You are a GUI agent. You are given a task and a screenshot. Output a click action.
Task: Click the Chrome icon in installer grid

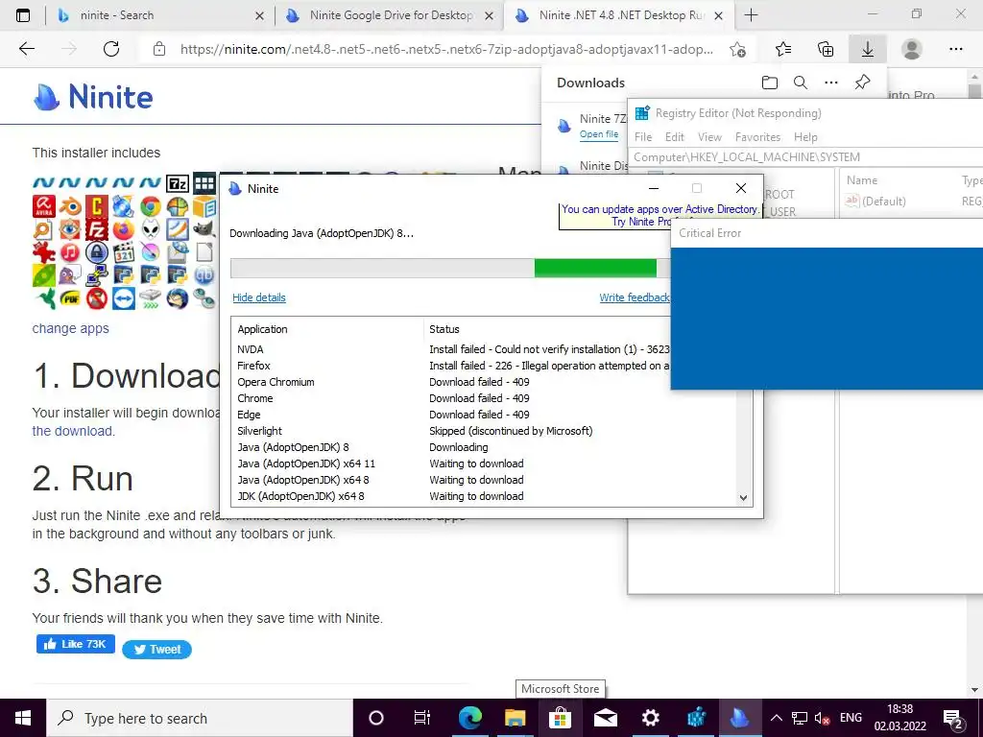151,206
